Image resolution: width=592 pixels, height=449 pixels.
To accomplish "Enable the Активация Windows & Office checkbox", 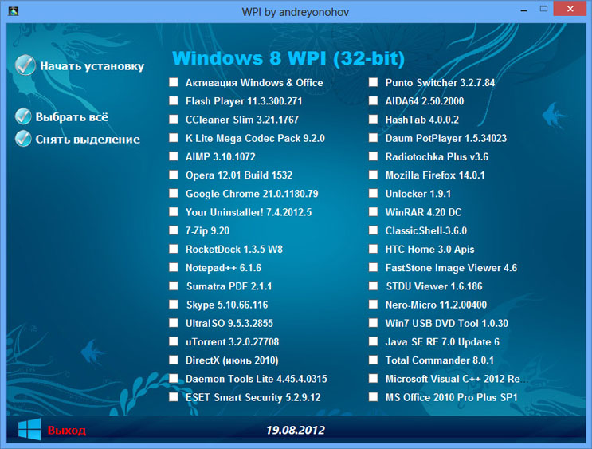I will click(x=174, y=83).
